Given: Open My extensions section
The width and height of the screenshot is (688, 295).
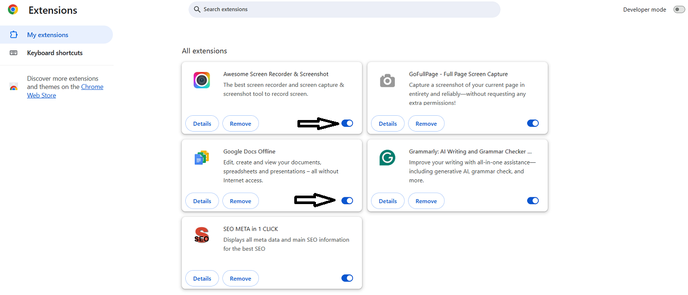Looking at the screenshot, I should click(x=56, y=35).
